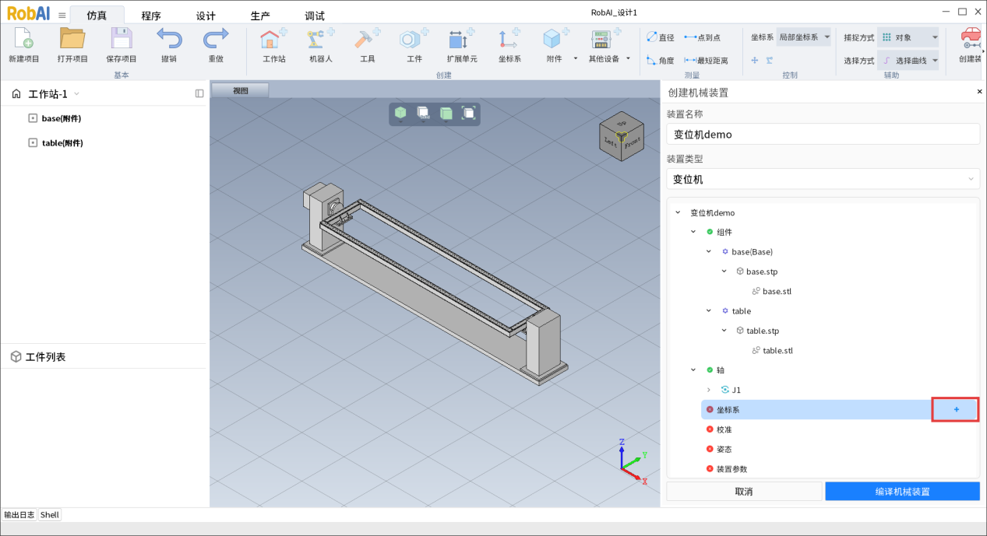Select table(附件) in workstation tree
Viewport: 987px width, 536px height.
pyautogui.click(x=62, y=143)
